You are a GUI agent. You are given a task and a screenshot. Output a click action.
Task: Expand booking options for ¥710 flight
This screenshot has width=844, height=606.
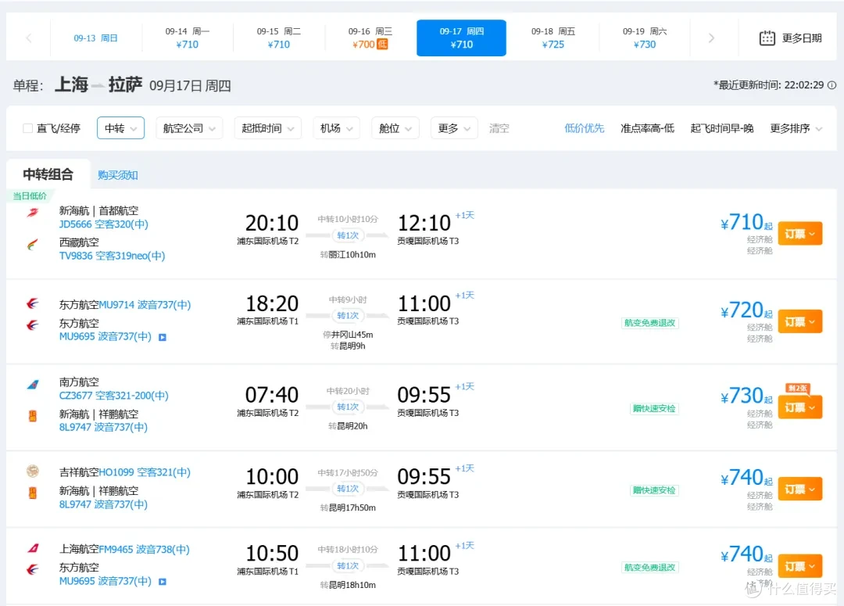(800, 234)
